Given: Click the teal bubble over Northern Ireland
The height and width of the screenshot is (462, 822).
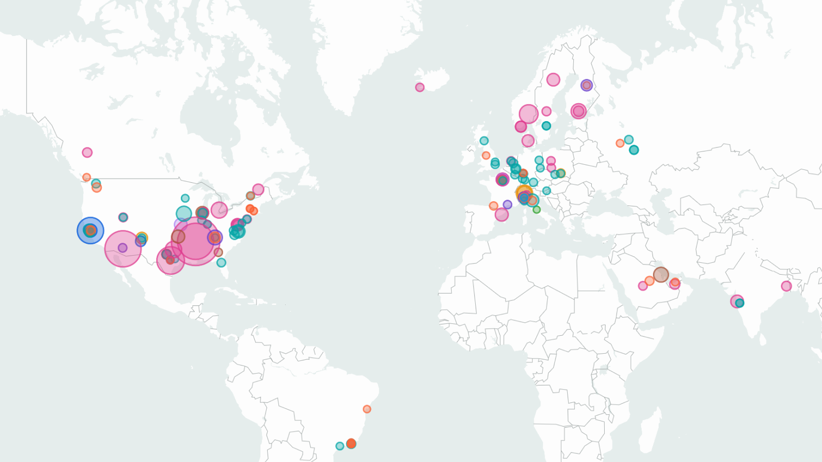Looking at the screenshot, I should [x=484, y=141].
